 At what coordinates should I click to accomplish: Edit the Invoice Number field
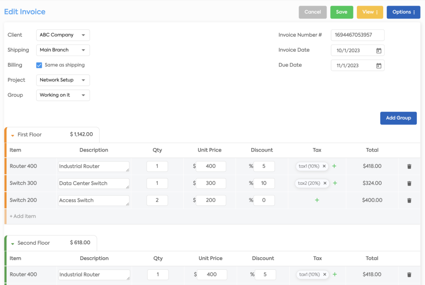(x=358, y=35)
